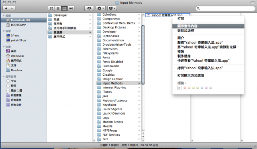The image size is (257, 149).
Task: Select BOOTCAMP volume in sidebar
Action: [x=24, y=25]
